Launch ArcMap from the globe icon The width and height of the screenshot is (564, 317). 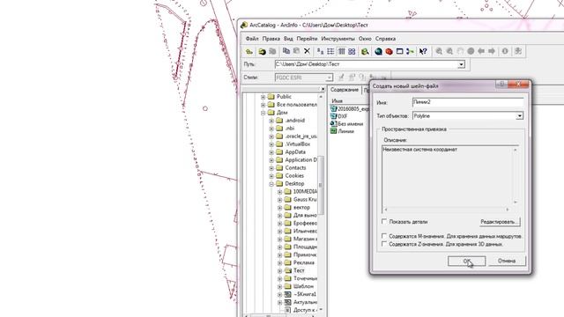(378, 51)
